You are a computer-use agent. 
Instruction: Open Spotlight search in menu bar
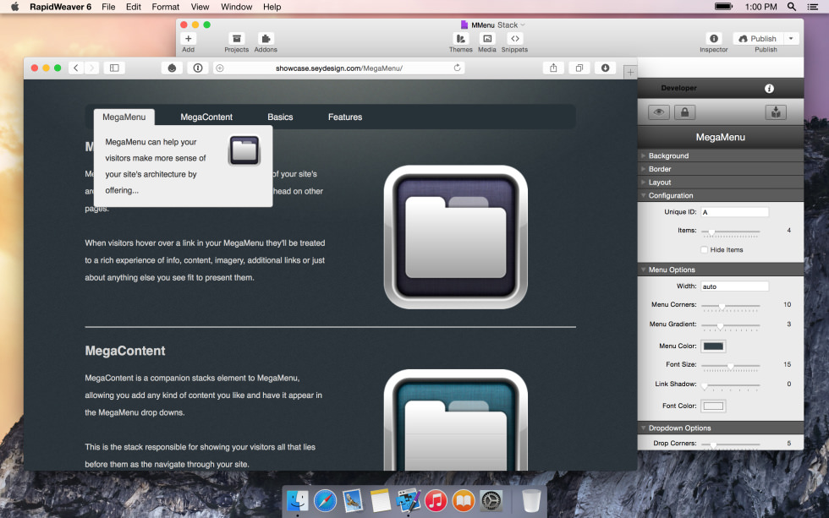[x=792, y=7]
